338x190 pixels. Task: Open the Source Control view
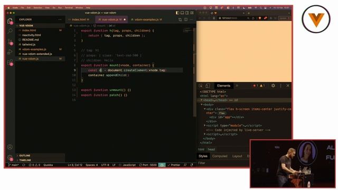[x=10, y=42]
